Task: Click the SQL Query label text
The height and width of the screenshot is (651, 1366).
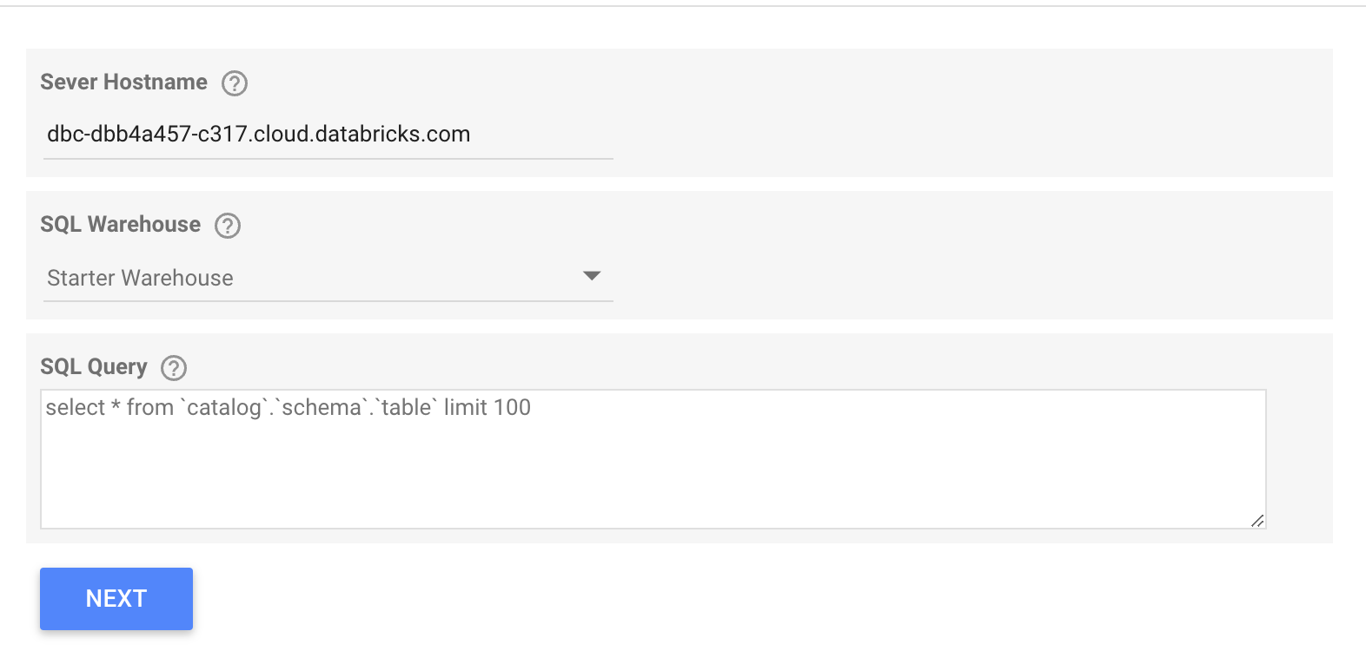Action: 94,367
